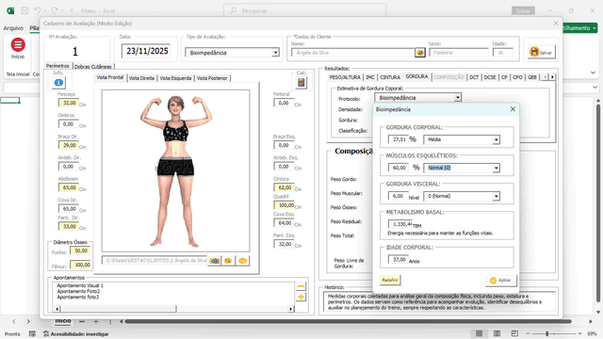This screenshot has width=603, height=339.
Task: Add an apontamento with the plus icon
Action: click(301, 297)
